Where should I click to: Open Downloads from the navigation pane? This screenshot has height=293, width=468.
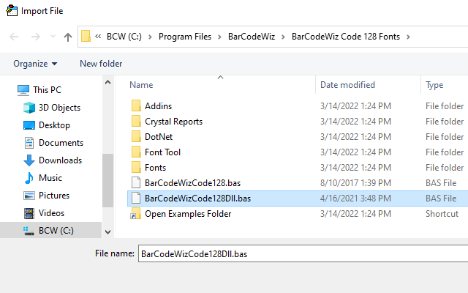point(60,160)
